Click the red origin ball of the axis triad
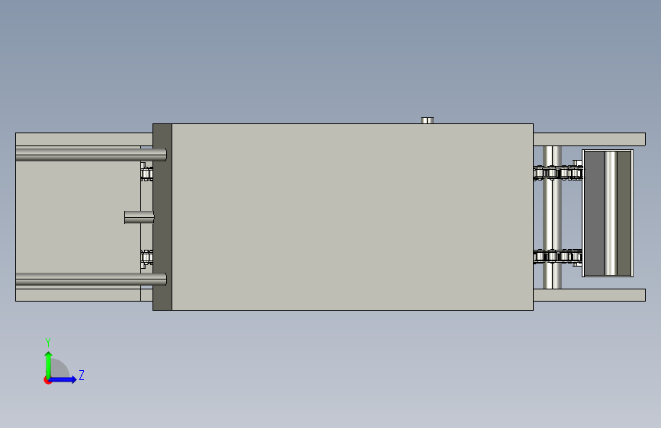The width and height of the screenshot is (661, 428). pos(47,380)
